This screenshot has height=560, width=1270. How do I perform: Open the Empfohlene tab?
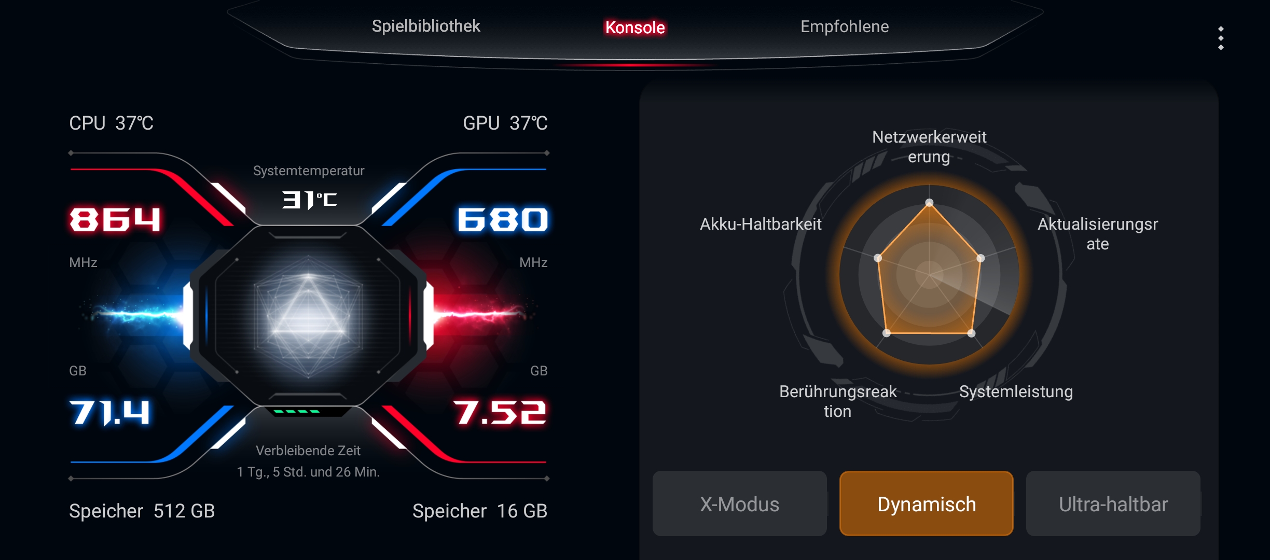point(845,26)
